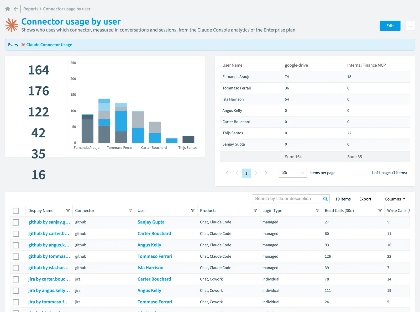Open the User column filter icon
Screen dimensions: 420x312
click(x=193, y=211)
